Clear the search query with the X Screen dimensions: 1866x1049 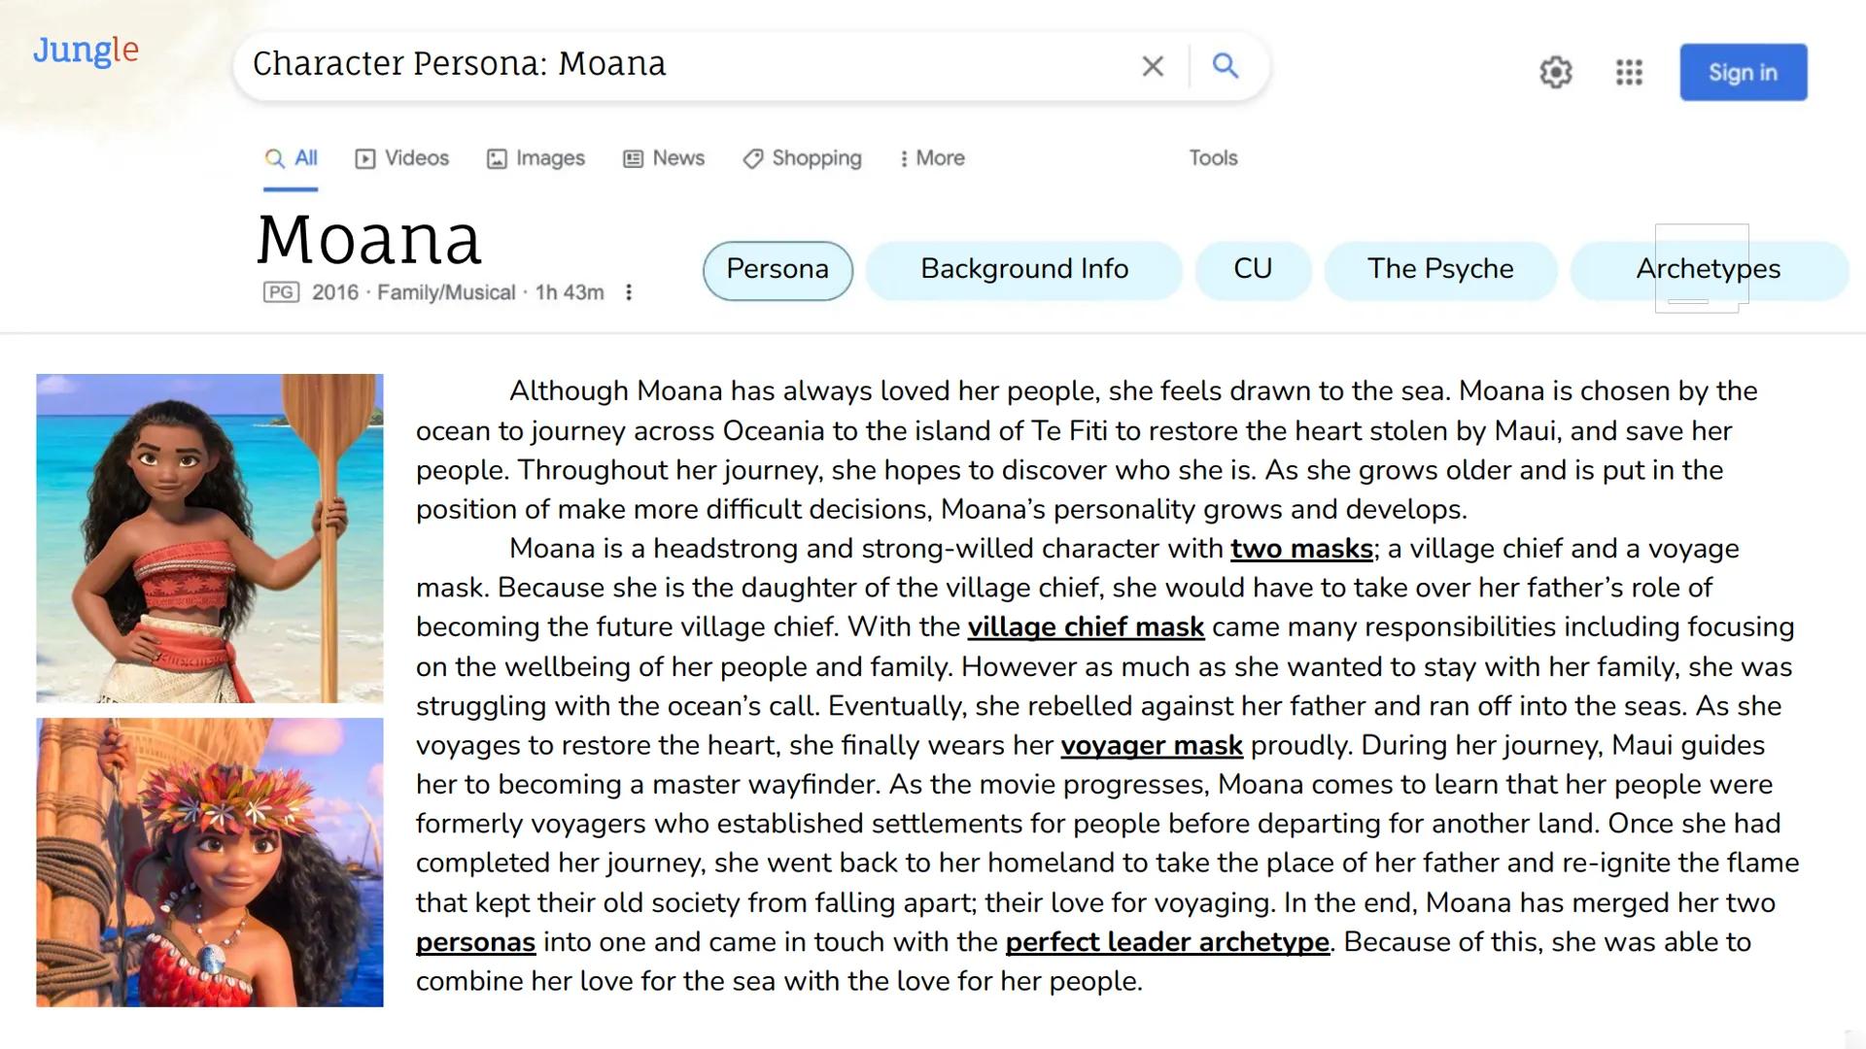[x=1153, y=66]
